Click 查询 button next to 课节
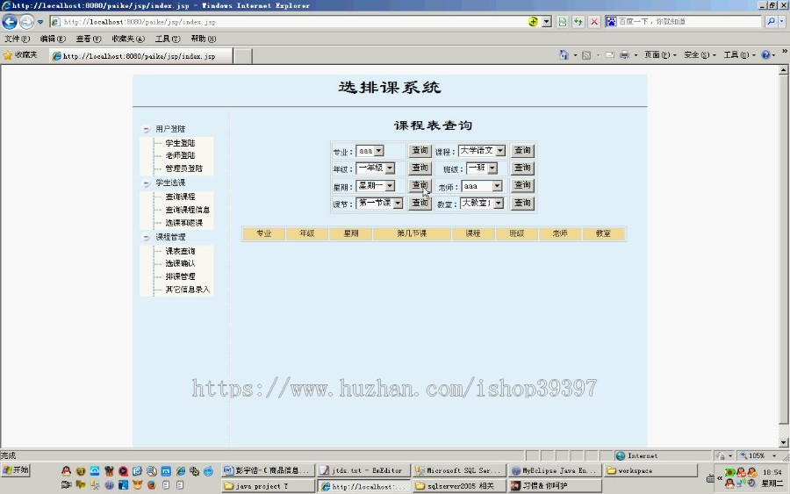Viewport: 790px width, 494px height. click(x=420, y=203)
